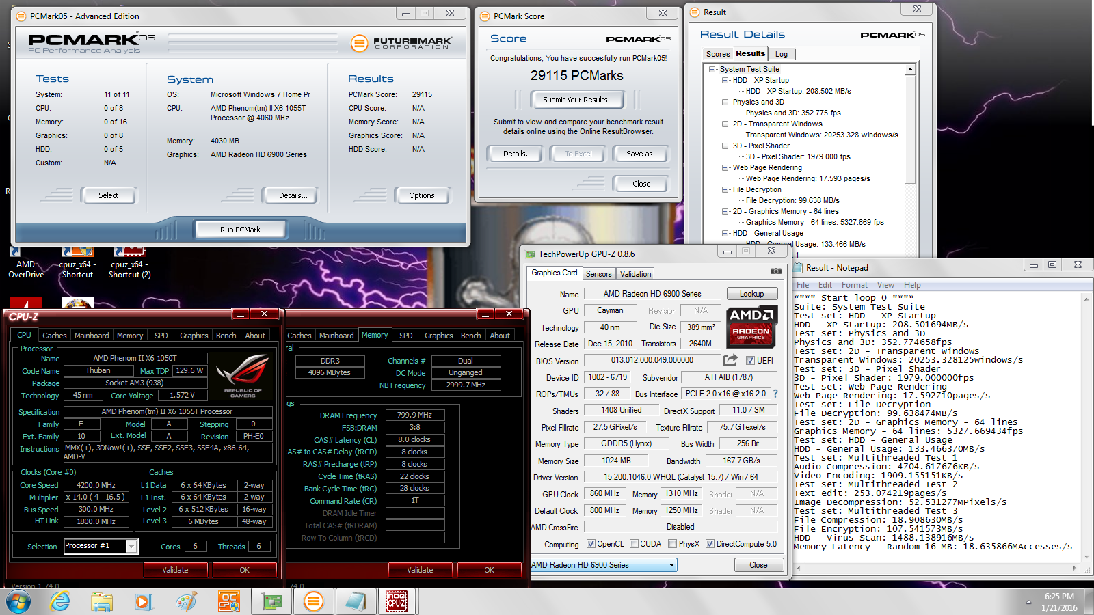Click the Core Speed 4200.0 MHz field
Screen dimensions: 1094x615
[96, 485]
